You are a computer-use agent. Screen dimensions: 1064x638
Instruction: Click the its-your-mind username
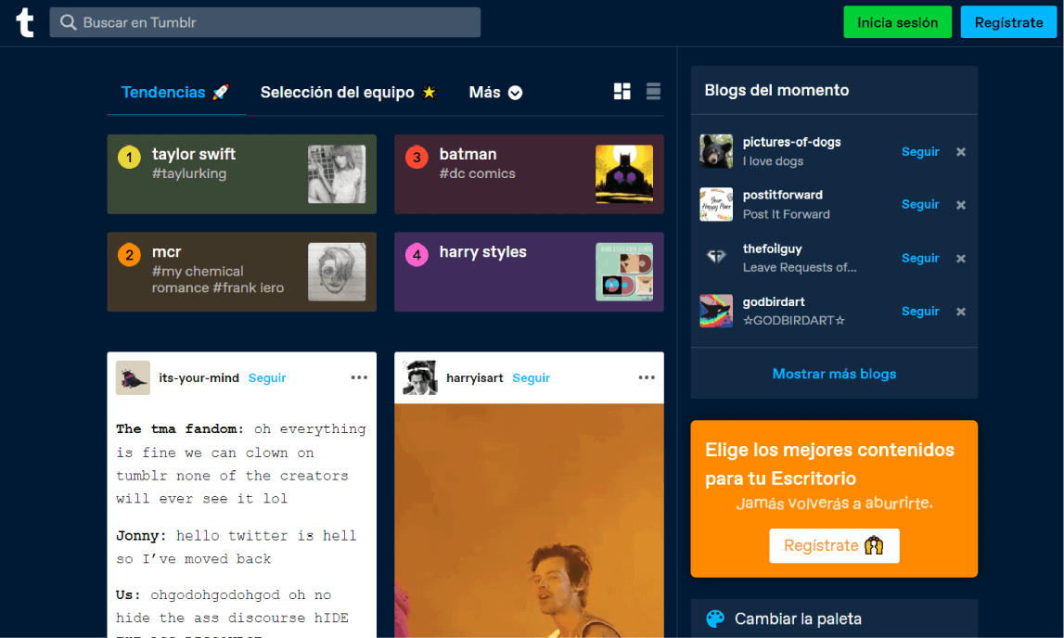pyautogui.click(x=199, y=377)
